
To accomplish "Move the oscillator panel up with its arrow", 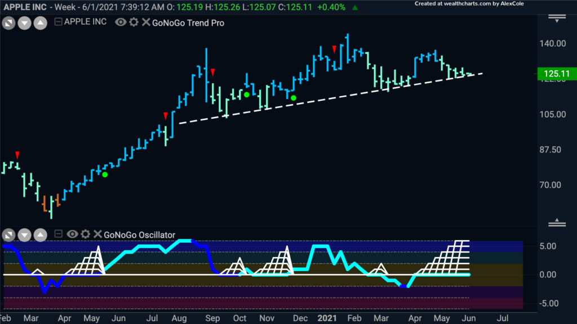I will click(x=41, y=235).
